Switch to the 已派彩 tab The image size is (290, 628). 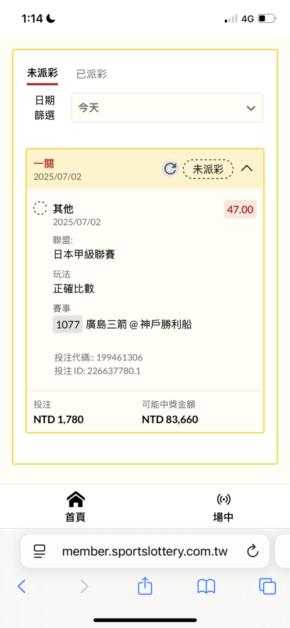(x=92, y=74)
